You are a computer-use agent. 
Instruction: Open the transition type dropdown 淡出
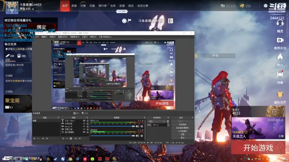[156, 121]
